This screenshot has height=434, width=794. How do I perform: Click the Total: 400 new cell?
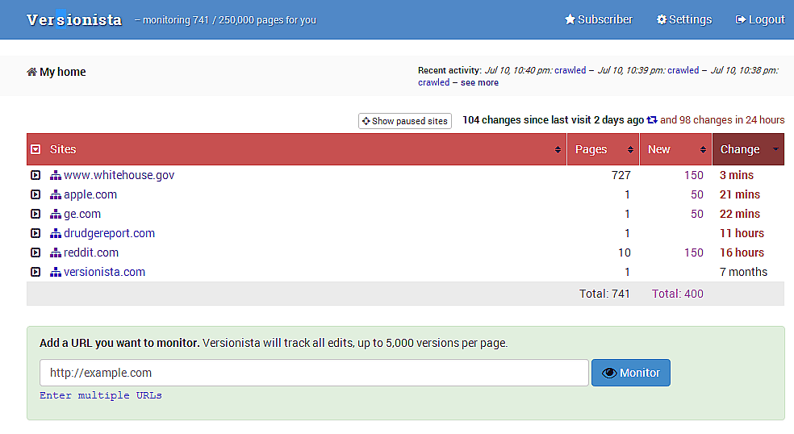tap(678, 294)
